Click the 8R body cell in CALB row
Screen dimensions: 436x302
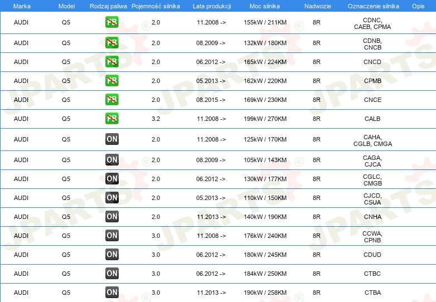317,119
